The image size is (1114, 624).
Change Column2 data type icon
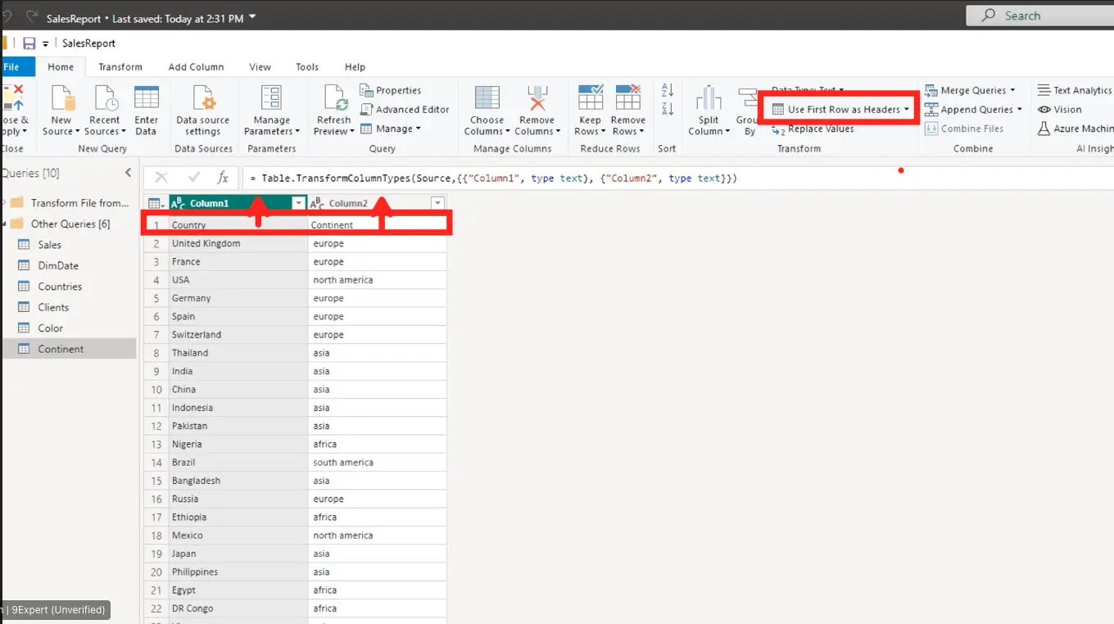[x=317, y=203]
